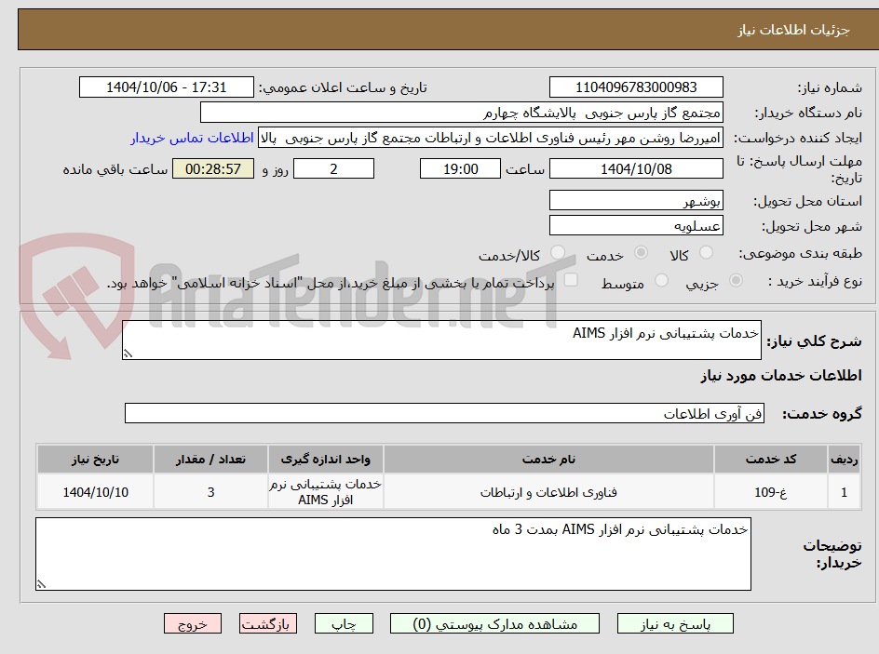Click the remaining time 00:28:57 field
Screen dimensions: 879x654
click(213, 168)
